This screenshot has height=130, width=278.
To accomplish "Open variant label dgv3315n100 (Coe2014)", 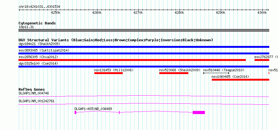I will click(38, 63).
